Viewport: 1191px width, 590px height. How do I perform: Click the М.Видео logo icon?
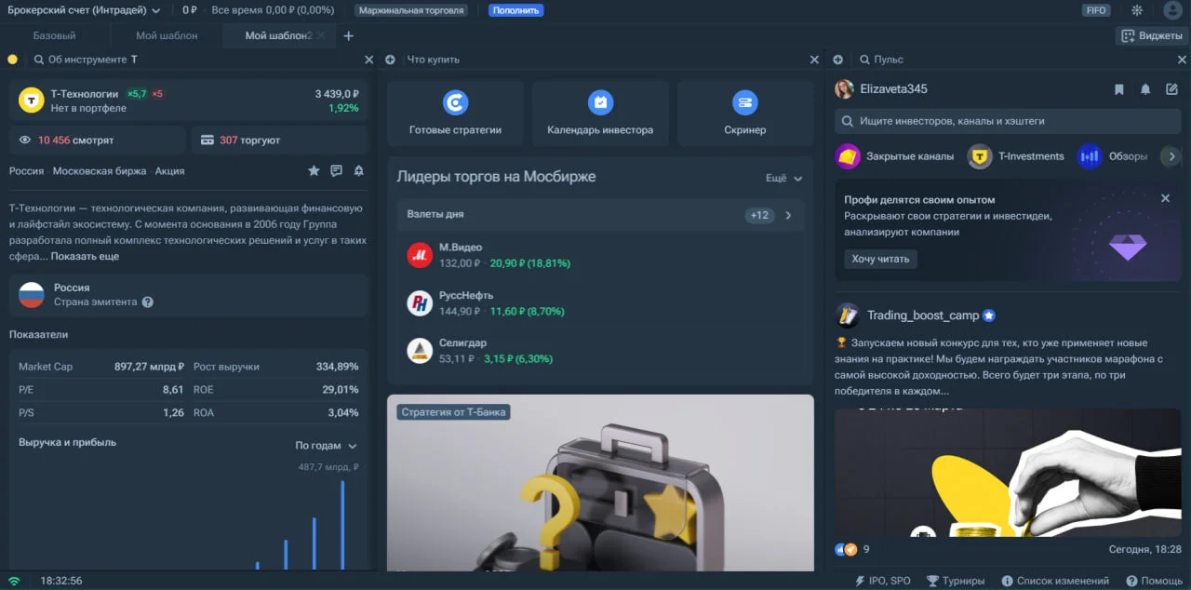420,255
